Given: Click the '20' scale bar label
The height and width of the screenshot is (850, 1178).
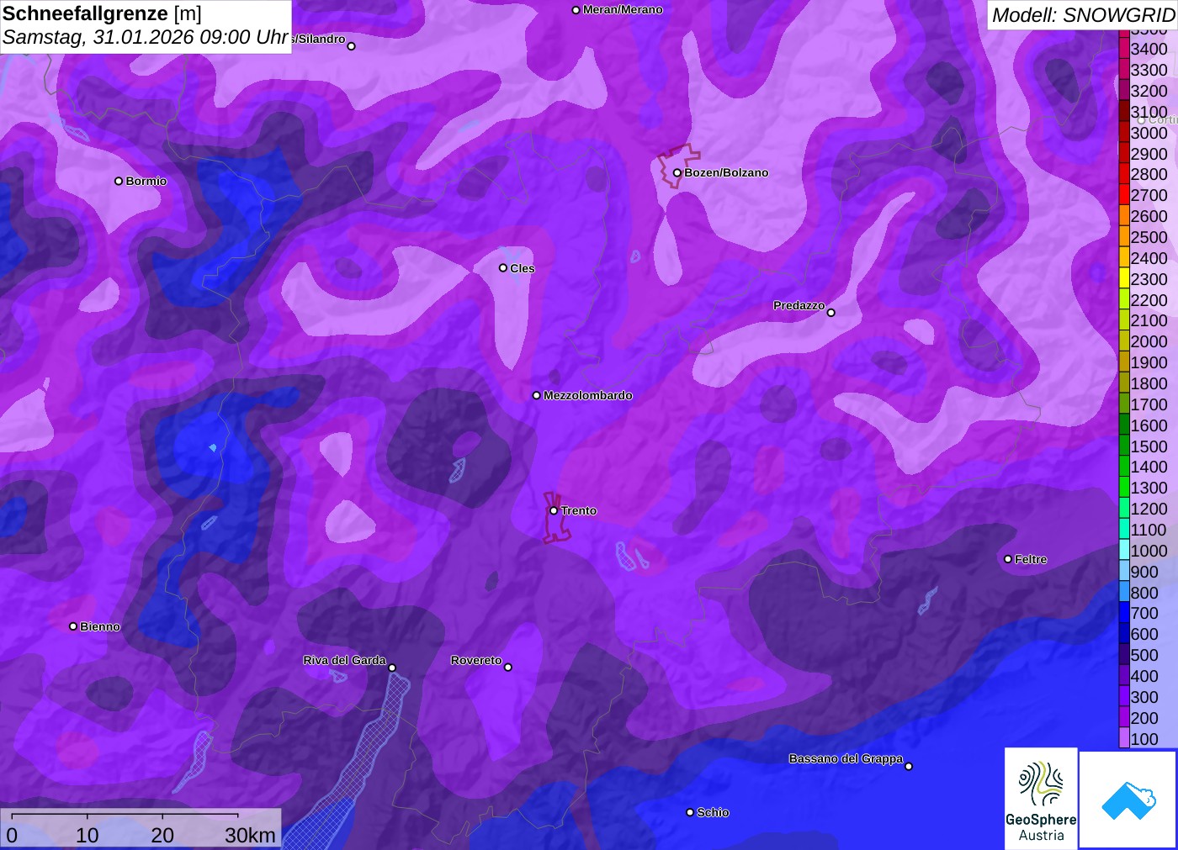Looking at the screenshot, I should (162, 835).
